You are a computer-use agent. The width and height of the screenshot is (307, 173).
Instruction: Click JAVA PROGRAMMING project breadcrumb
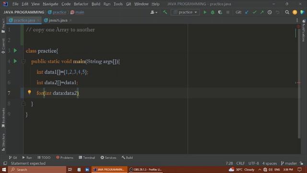(24, 12)
